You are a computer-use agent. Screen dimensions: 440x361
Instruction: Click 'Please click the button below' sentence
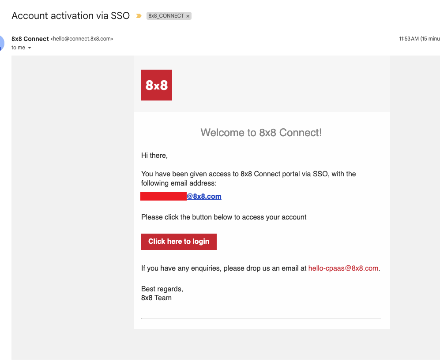pos(224,217)
